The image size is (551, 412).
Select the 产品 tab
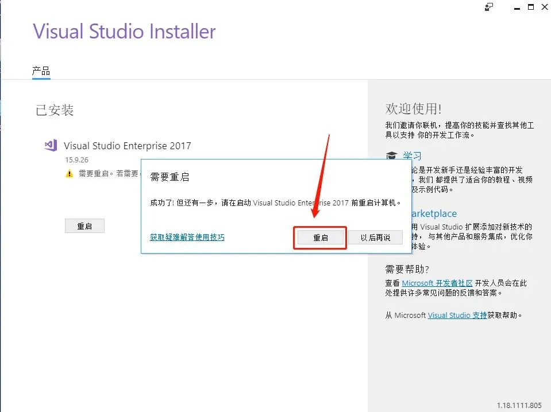41,71
